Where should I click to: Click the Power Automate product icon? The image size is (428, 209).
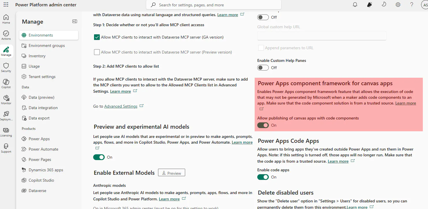(x=24, y=149)
